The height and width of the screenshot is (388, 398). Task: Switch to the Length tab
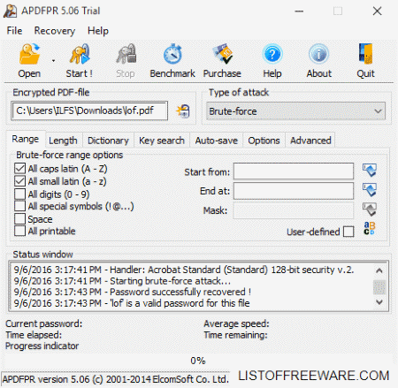click(x=63, y=141)
